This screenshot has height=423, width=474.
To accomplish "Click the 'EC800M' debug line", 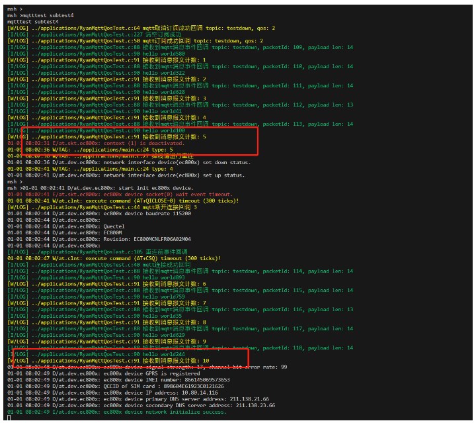I will 65,232.
